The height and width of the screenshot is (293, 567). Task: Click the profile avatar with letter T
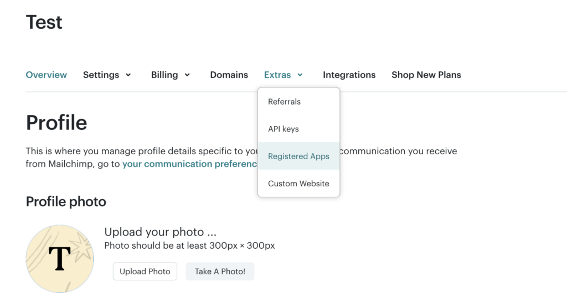point(59,258)
